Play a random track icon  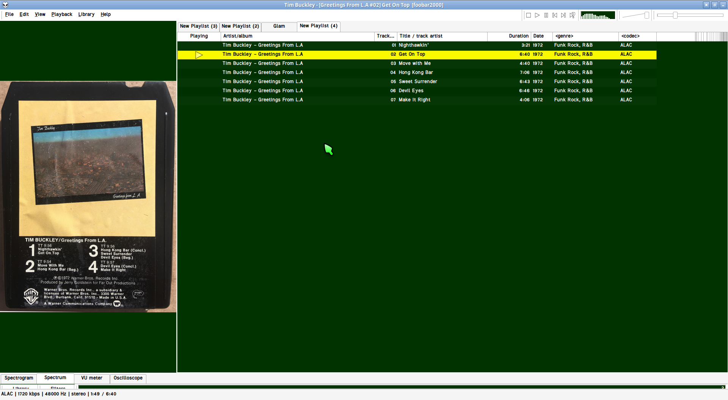tap(572, 15)
